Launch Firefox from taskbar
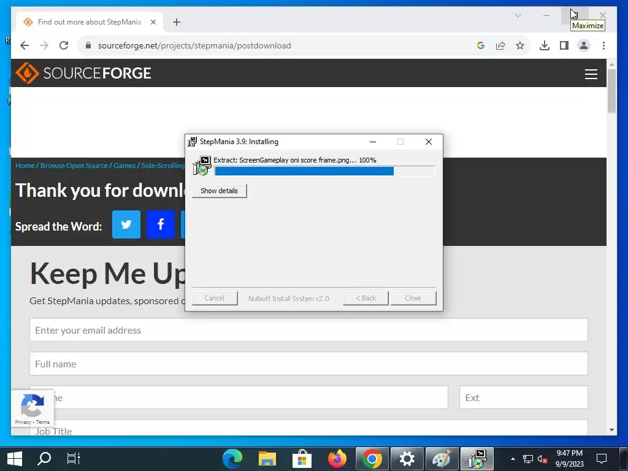 click(x=337, y=459)
